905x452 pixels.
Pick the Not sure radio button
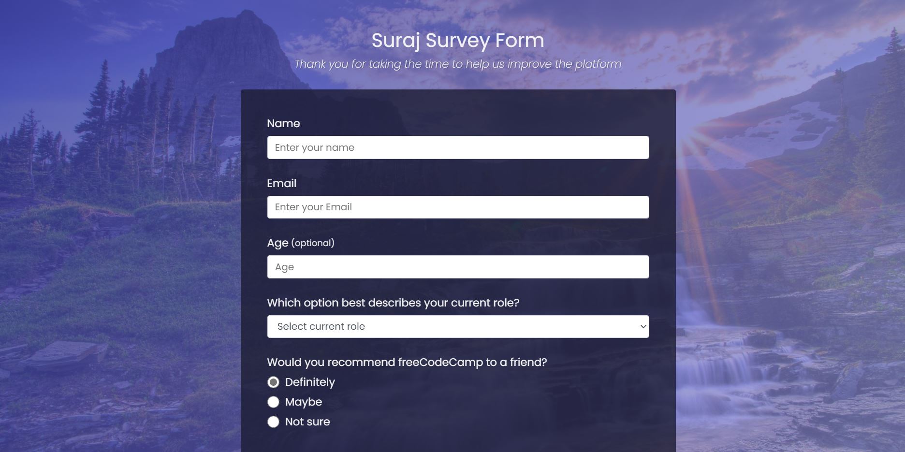click(273, 422)
